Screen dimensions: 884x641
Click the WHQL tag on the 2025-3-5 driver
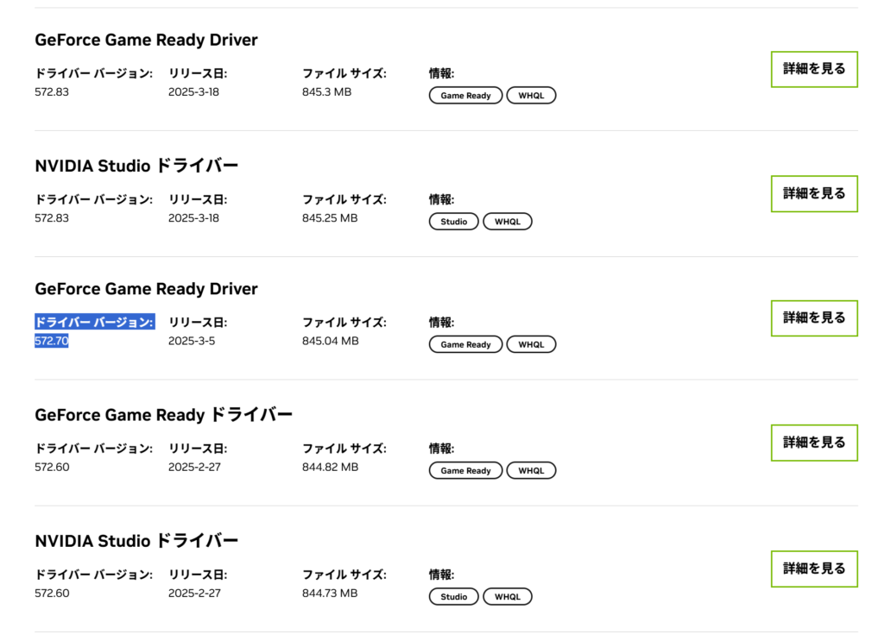tap(531, 344)
